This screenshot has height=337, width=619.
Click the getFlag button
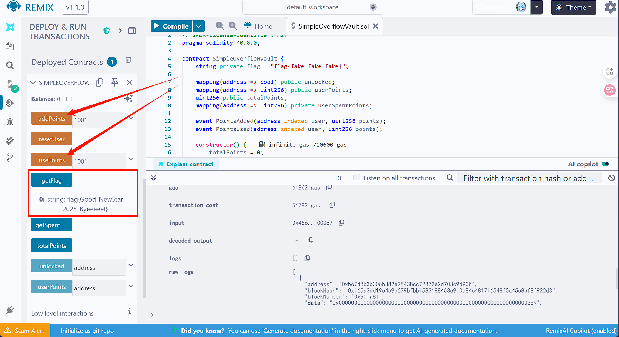(51, 180)
